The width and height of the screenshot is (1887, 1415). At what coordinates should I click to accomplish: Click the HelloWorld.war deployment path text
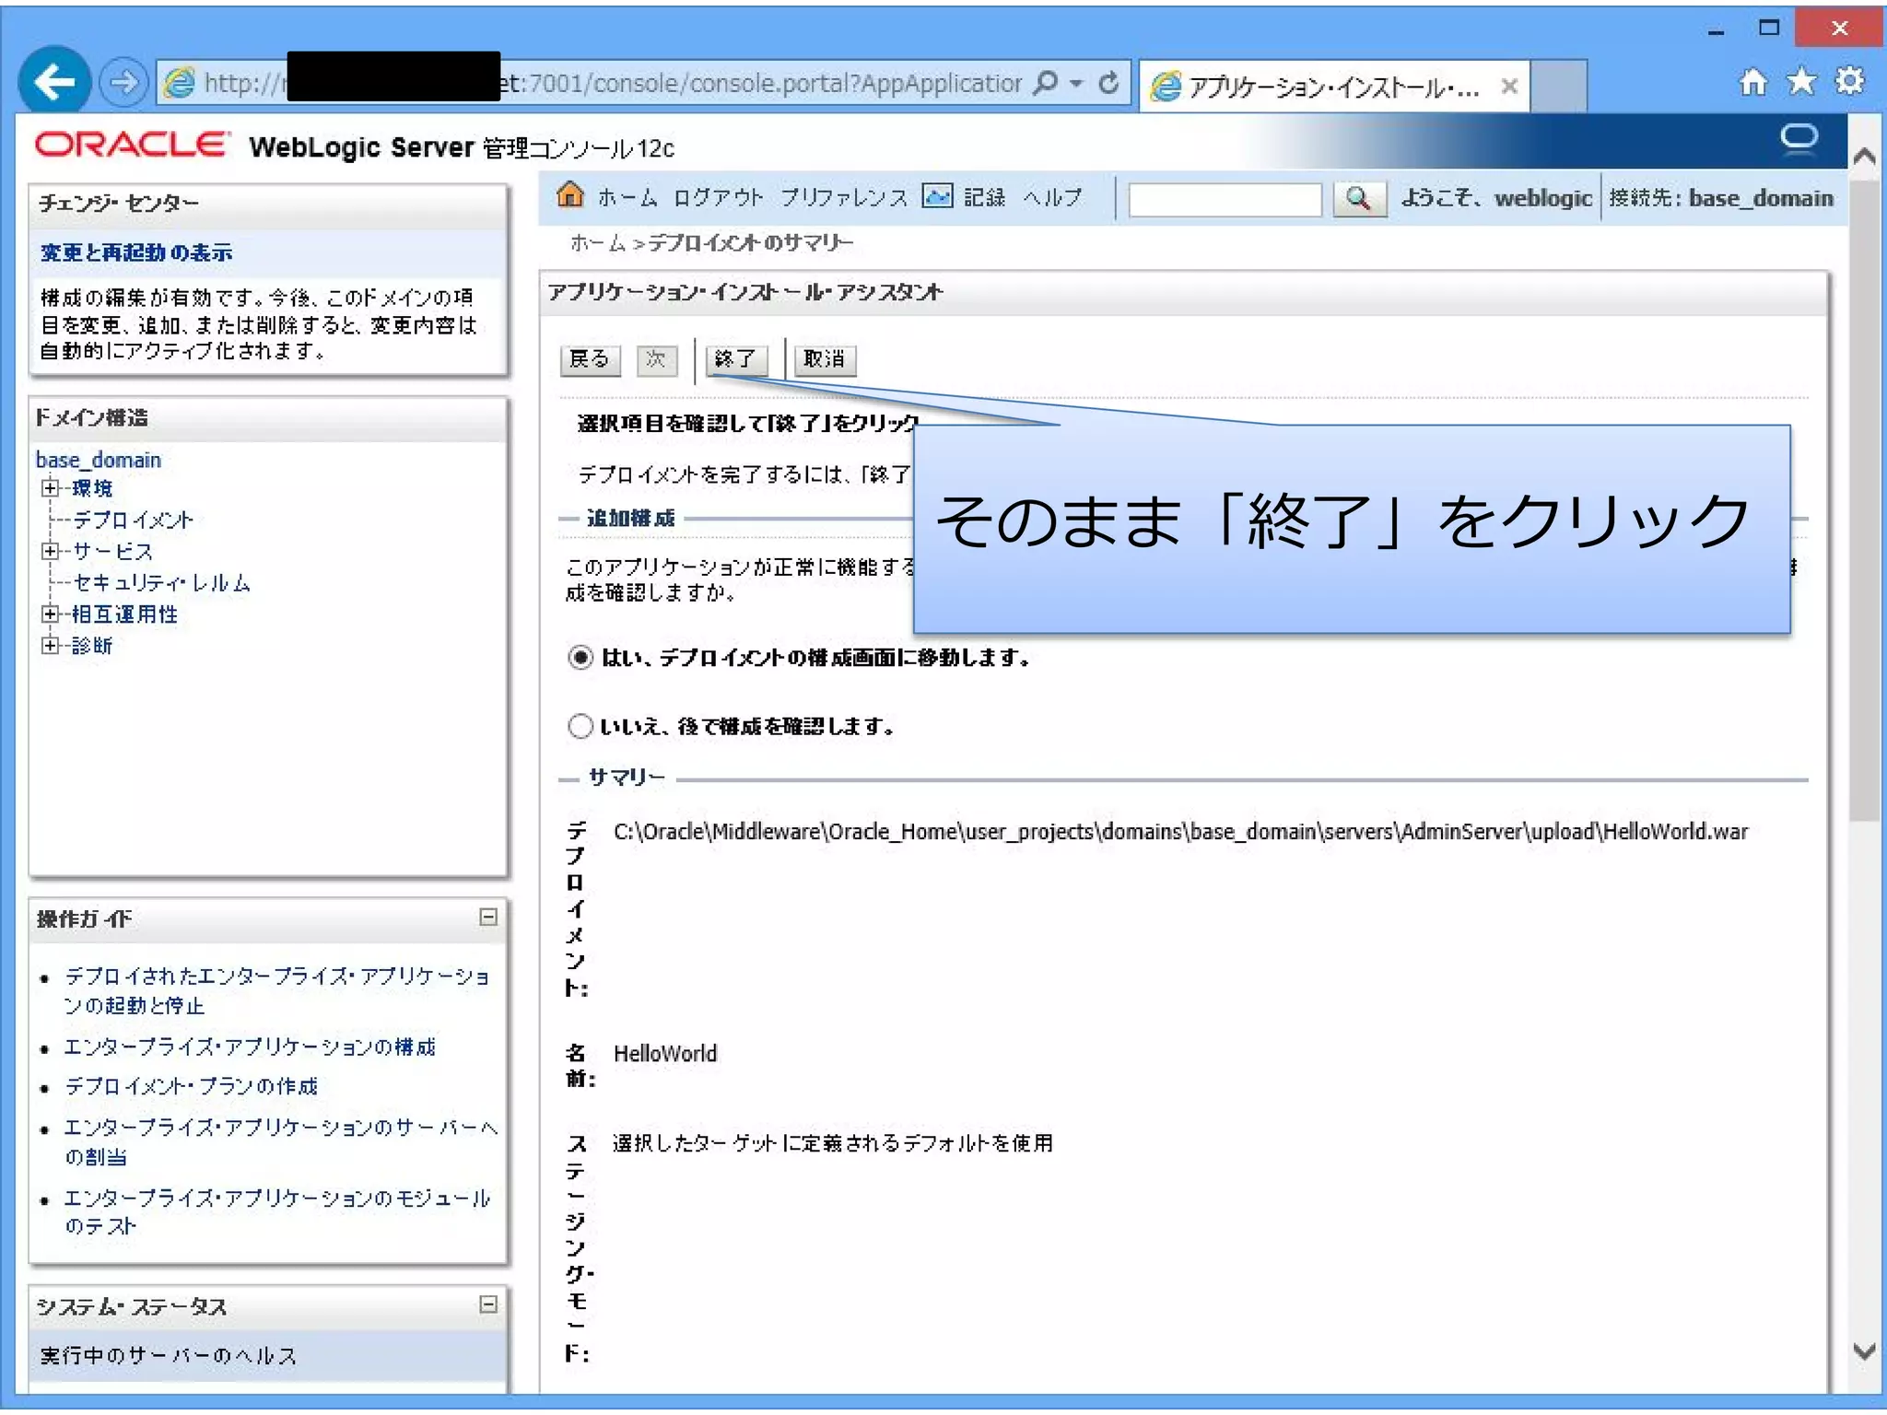pyautogui.click(x=1180, y=832)
